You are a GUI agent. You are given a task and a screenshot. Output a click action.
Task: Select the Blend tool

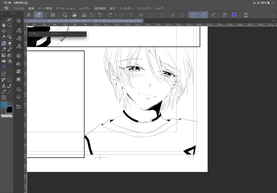(10, 55)
